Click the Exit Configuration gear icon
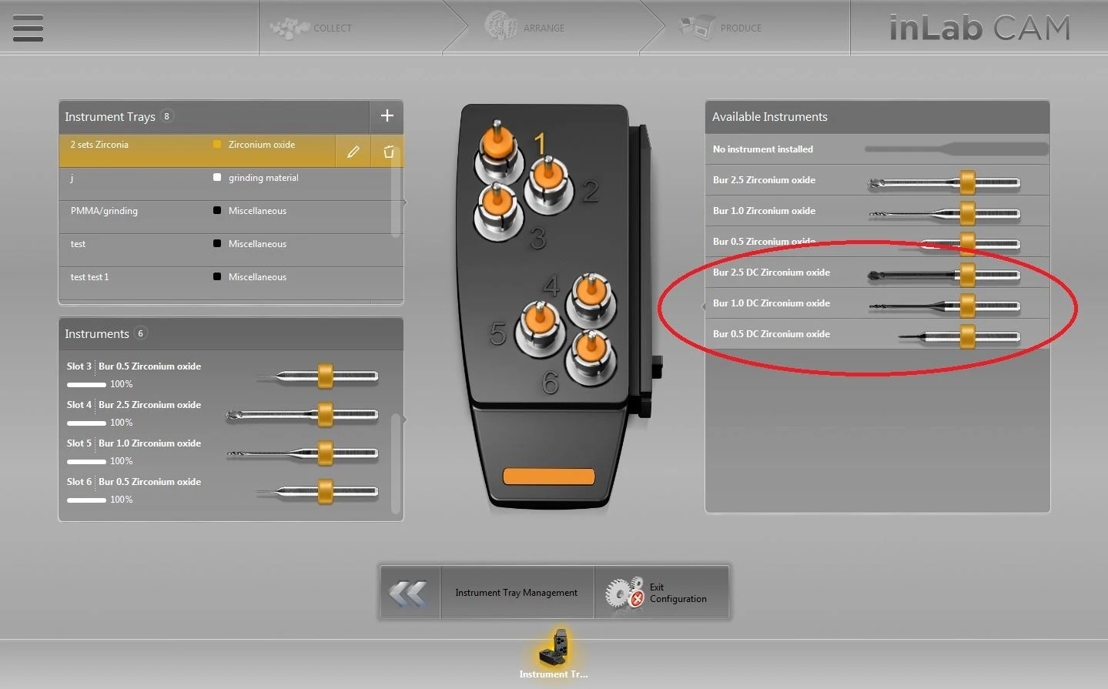The image size is (1108, 689). [x=623, y=593]
